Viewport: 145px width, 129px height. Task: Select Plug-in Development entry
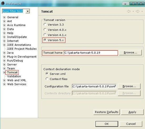point(22,57)
